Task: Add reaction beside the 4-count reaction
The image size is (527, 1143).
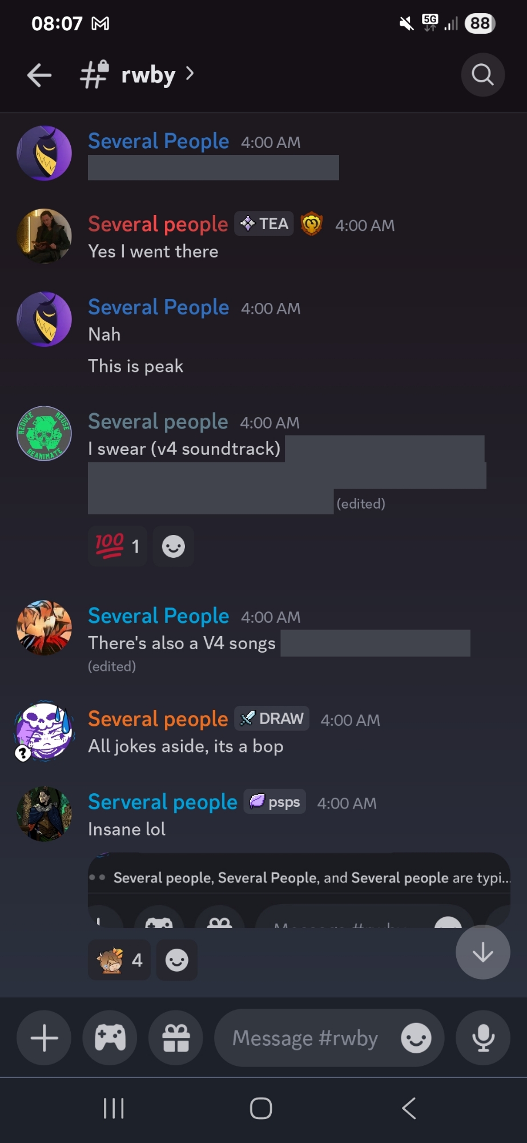Action: [x=177, y=960]
